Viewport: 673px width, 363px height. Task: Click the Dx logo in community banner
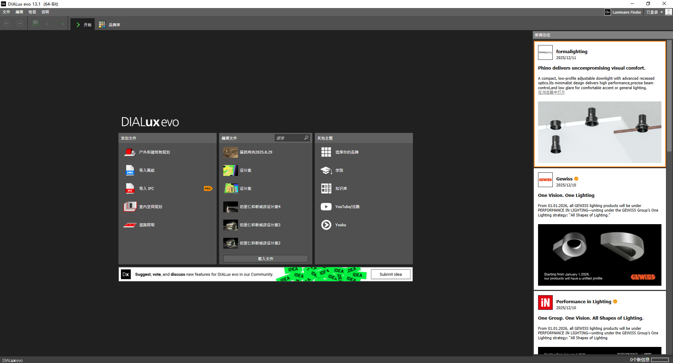tap(126, 274)
